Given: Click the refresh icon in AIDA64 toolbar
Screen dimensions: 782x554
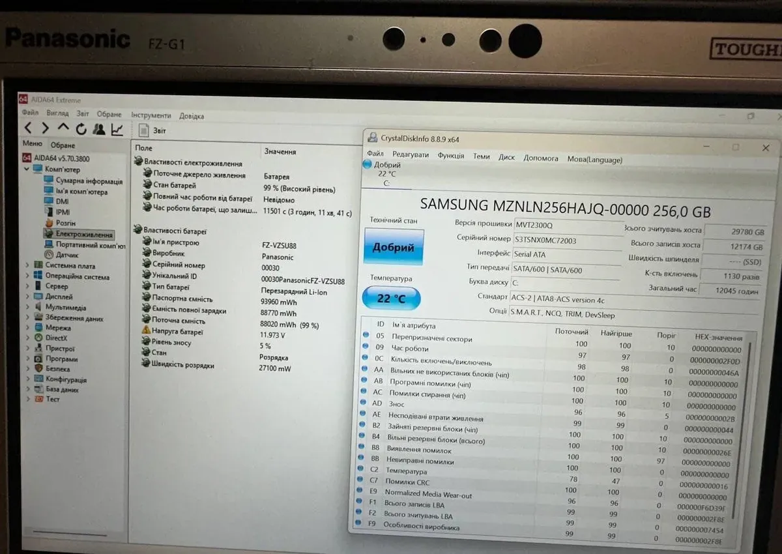Looking at the screenshot, I should (x=81, y=129).
